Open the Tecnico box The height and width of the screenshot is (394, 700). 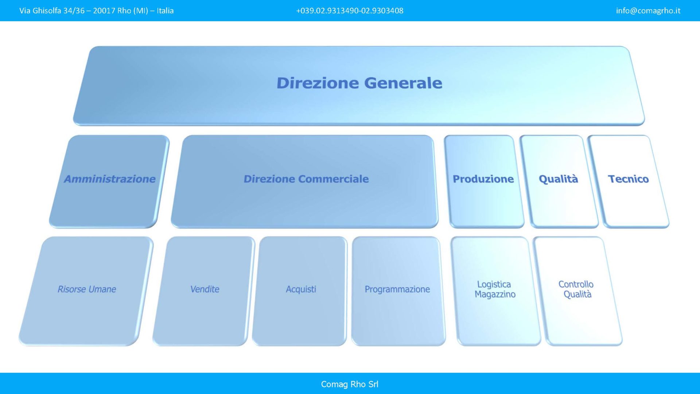[x=629, y=181]
